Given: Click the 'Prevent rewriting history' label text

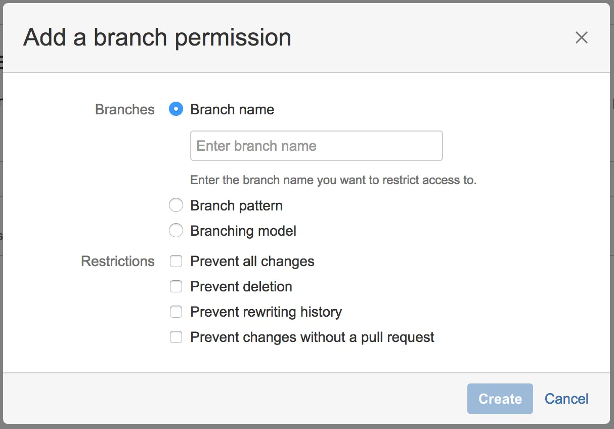Looking at the screenshot, I should tap(266, 312).
